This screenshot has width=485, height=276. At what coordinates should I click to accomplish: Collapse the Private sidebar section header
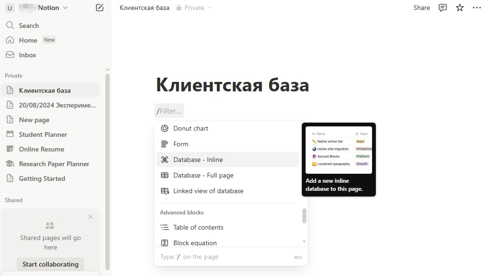coord(14,76)
